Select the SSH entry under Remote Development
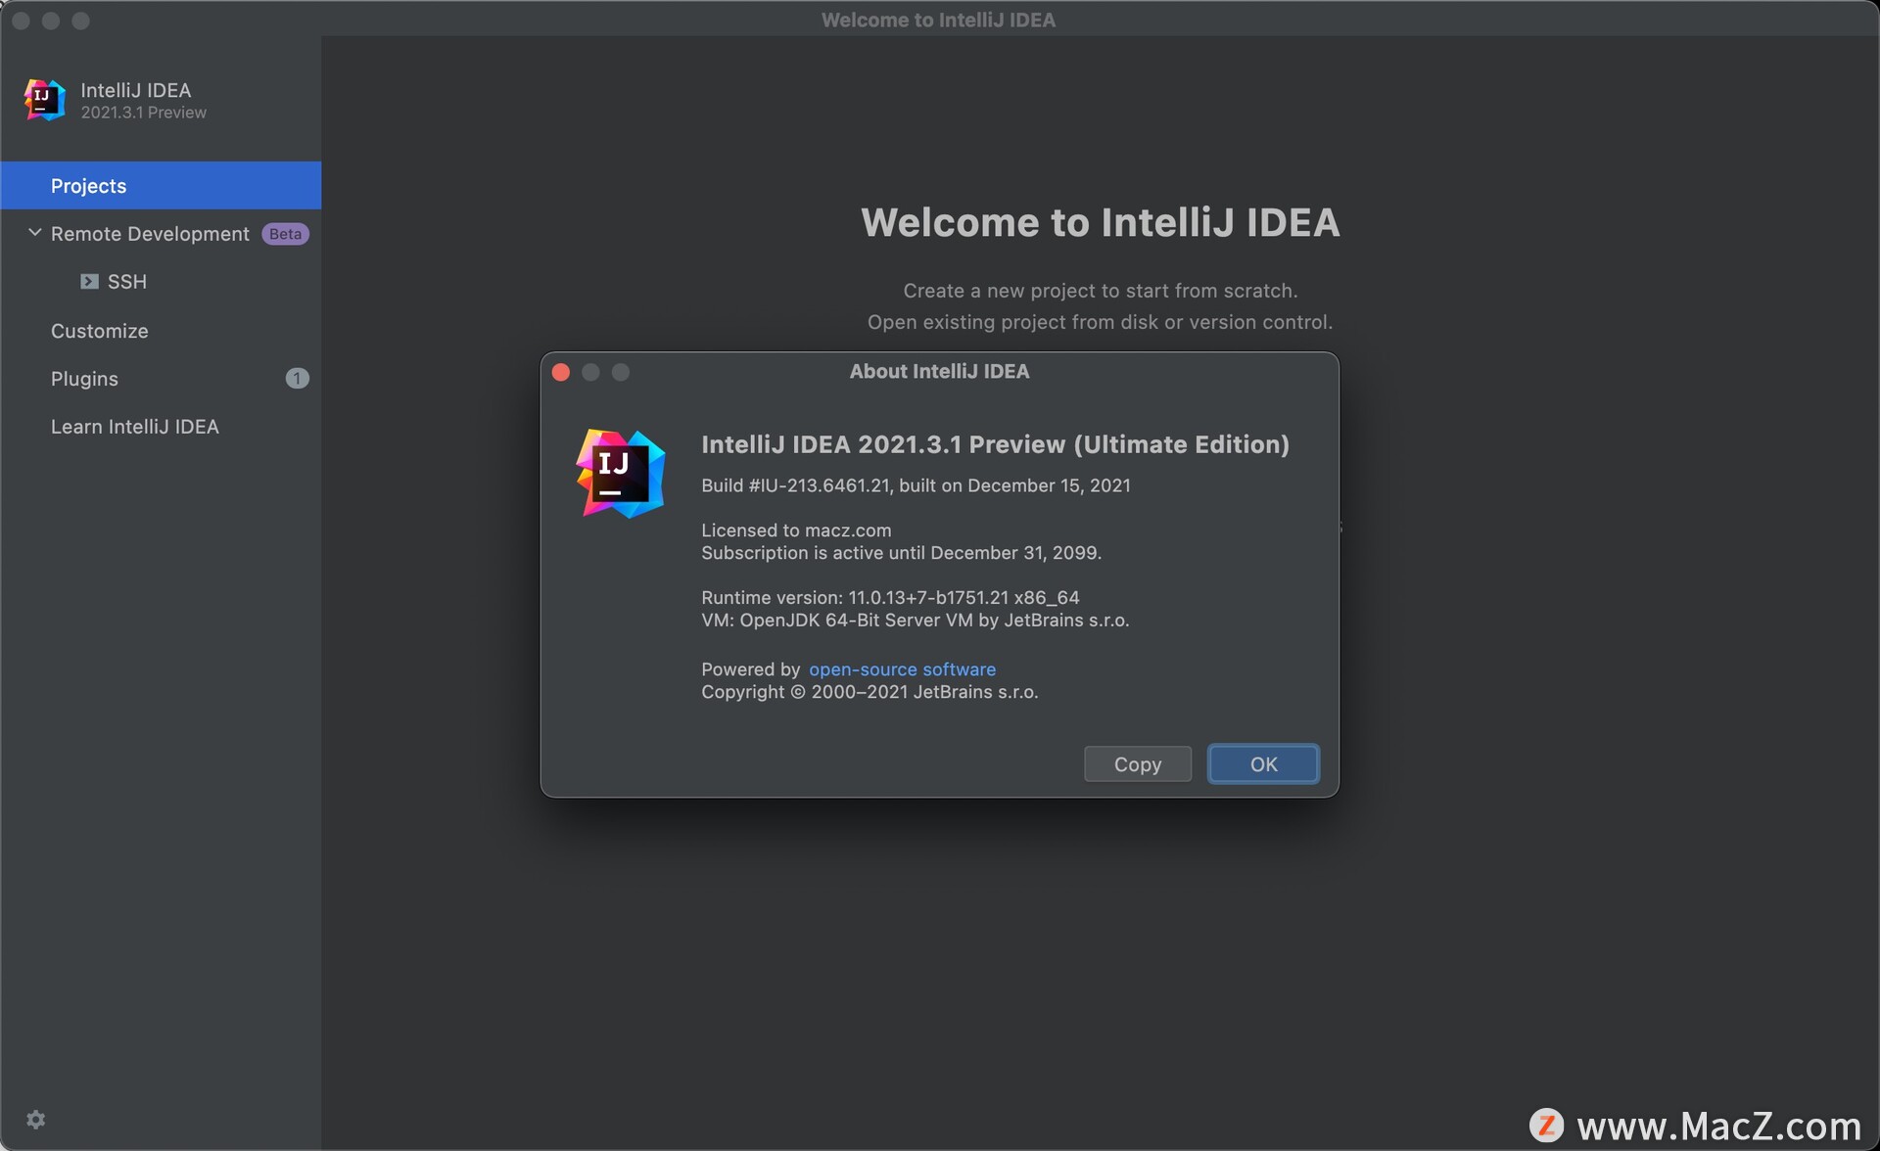Screen dimensions: 1880x1151 point(161,282)
